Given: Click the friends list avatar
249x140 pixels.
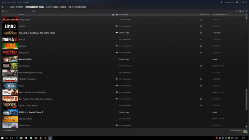Looking at the screenshot, I should click(x=245, y=132).
